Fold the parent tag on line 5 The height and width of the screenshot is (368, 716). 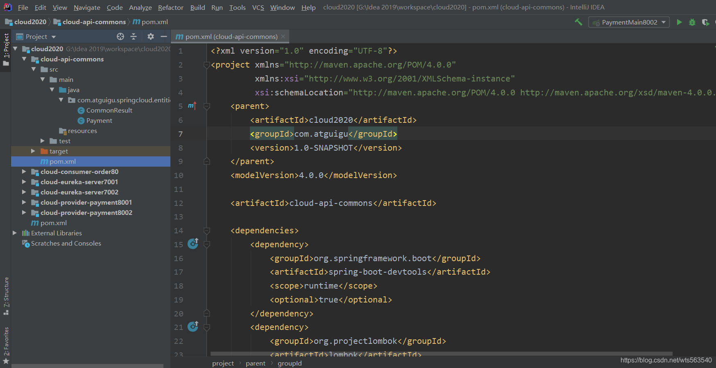[207, 106]
